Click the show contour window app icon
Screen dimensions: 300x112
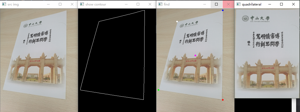coord(82,4)
